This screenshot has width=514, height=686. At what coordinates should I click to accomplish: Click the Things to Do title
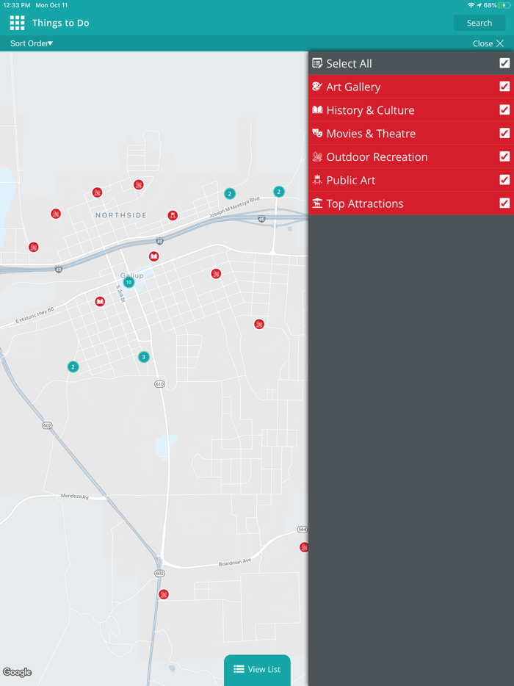(61, 24)
